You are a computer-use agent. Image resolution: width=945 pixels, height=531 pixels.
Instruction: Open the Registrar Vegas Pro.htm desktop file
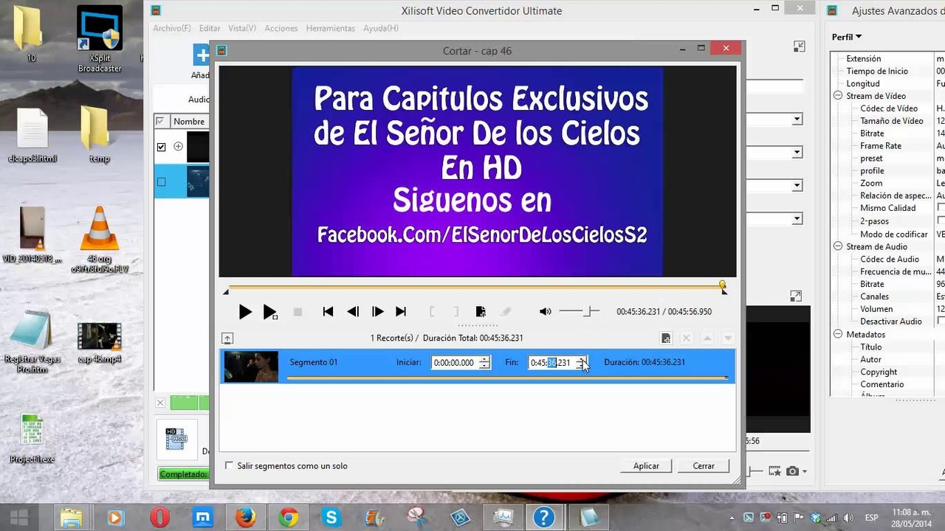pyautogui.click(x=31, y=342)
